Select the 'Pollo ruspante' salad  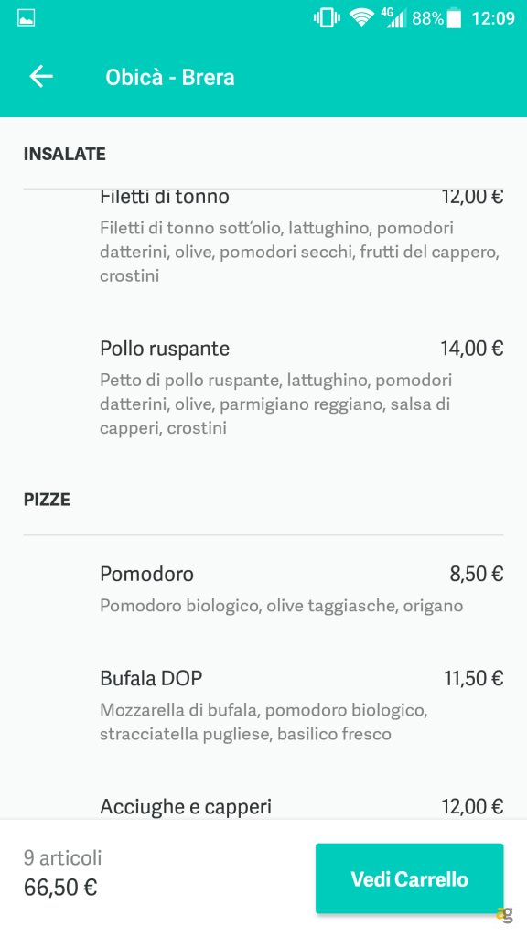pyautogui.click(x=165, y=349)
